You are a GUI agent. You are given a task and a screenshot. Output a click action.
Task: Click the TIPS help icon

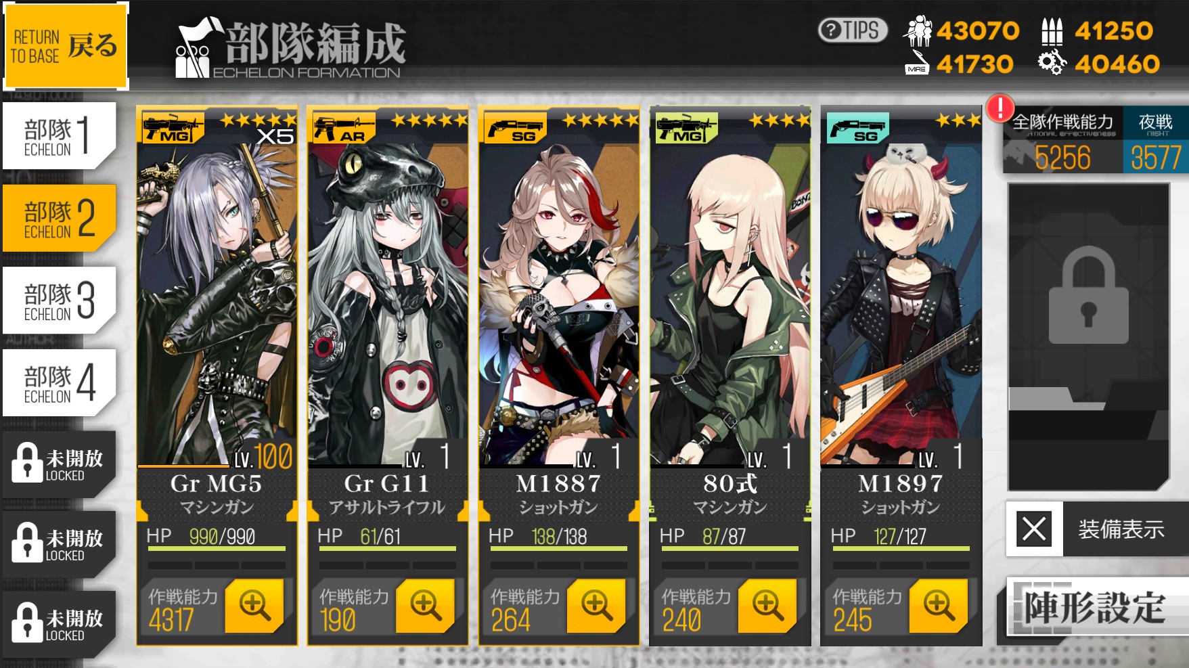pyautogui.click(x=853, y=30)
